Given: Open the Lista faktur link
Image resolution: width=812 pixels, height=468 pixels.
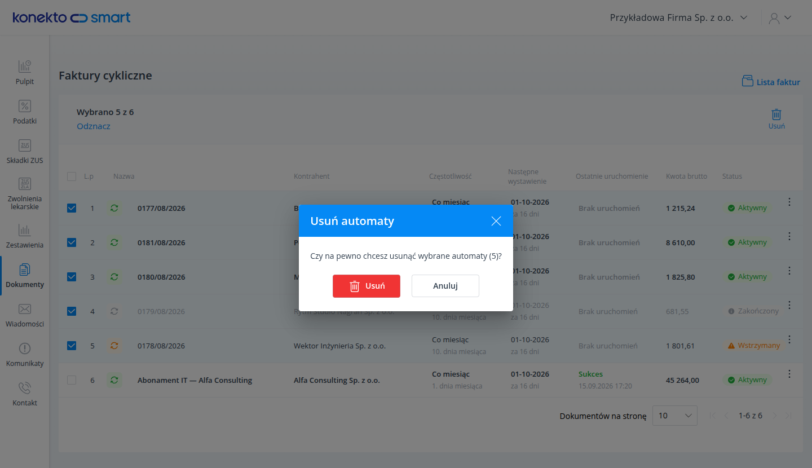Looking at the screenshot, I should tap(771, 82).
